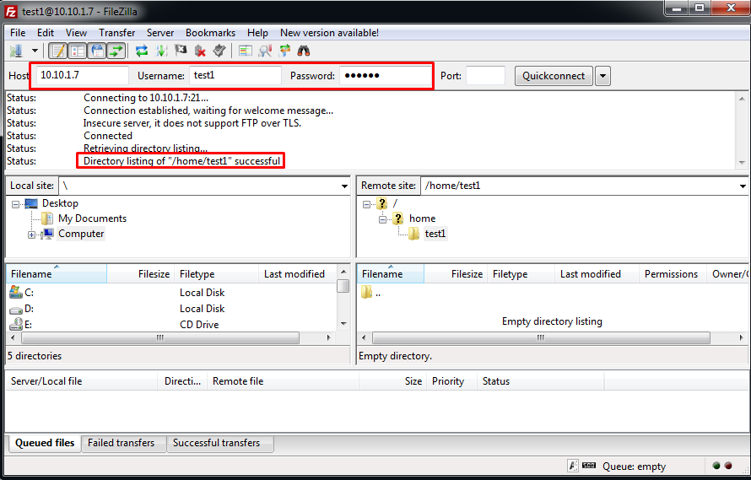Viewport: 751px width, 480px height.
Task: Open the Transfer menu
Action: click(x=116, y=33)
